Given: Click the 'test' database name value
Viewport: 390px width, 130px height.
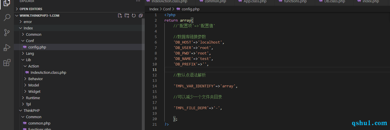Looking at the screenshot, I should click(205, 59).
